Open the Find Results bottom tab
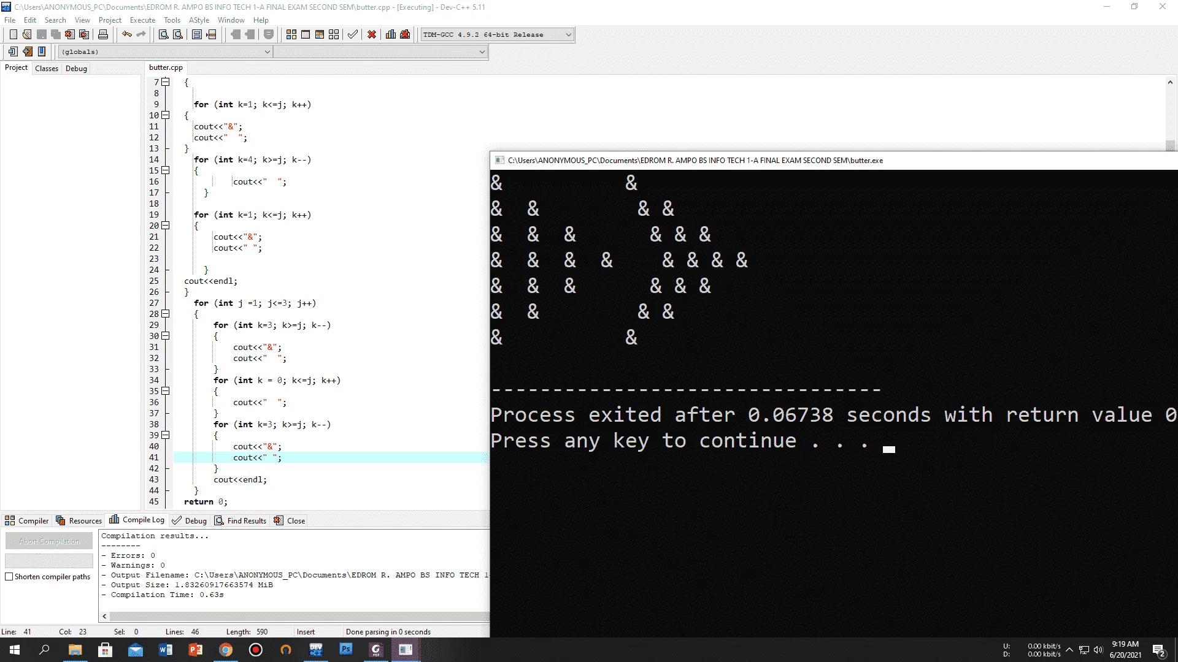1178x662 pixels. (240, 520)
